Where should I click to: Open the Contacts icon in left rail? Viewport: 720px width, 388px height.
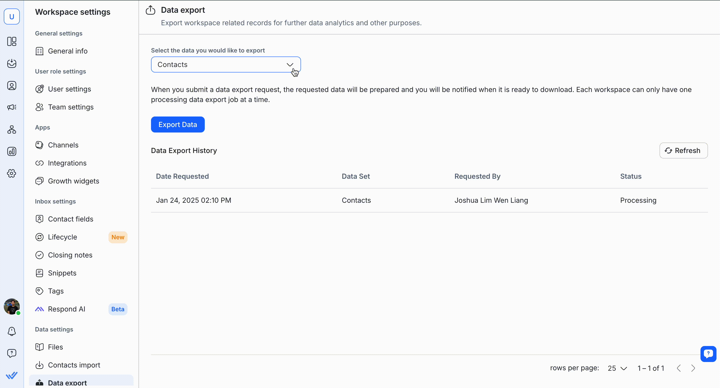click(x=12, y=85)
